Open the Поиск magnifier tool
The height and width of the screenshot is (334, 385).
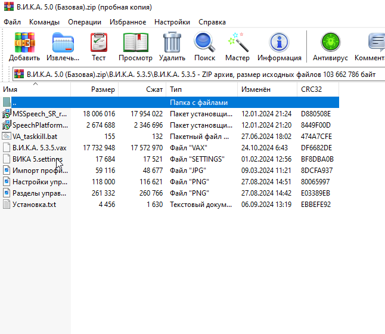point(204,42)
